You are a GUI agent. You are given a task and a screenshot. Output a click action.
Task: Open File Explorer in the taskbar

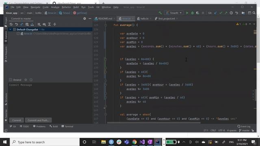pos(104,142)
